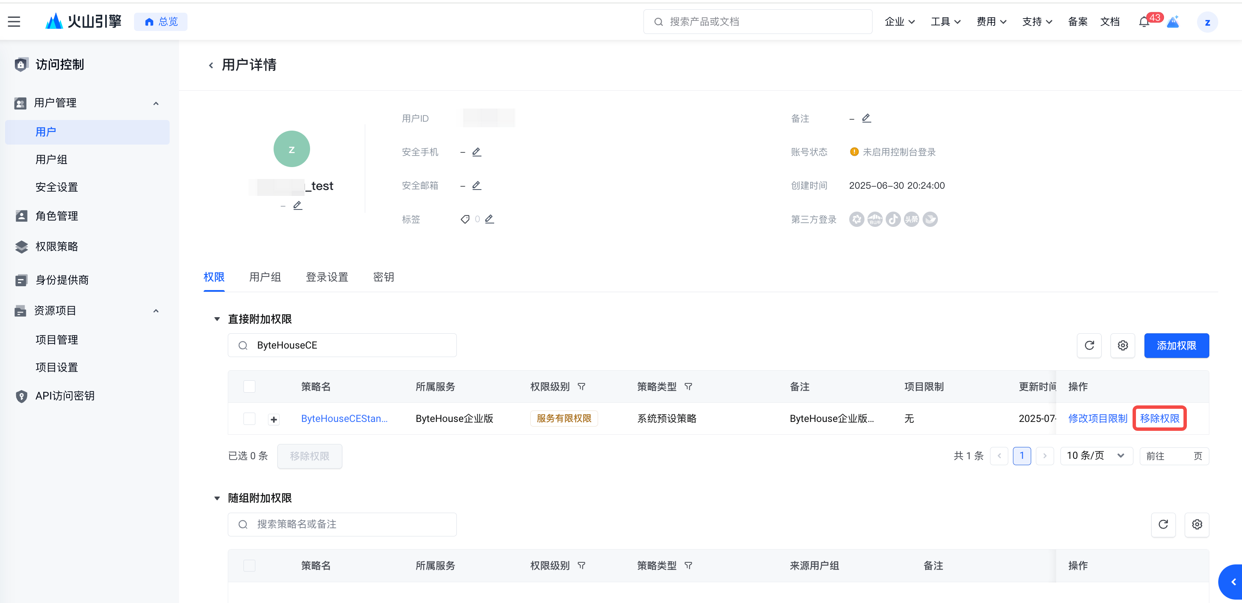The image size is (1242, 603).
Task: Open the hamburger menu icon
Action: 14,22
